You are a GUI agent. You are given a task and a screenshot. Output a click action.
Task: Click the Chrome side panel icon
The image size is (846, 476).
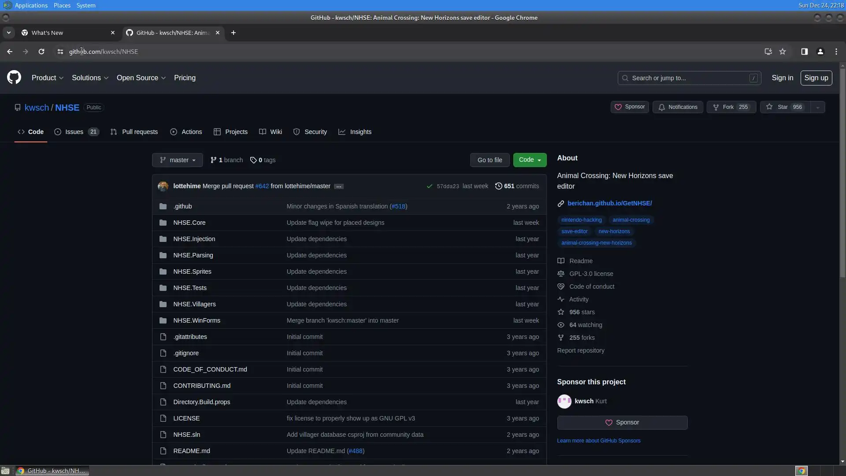tap(804, 52)
